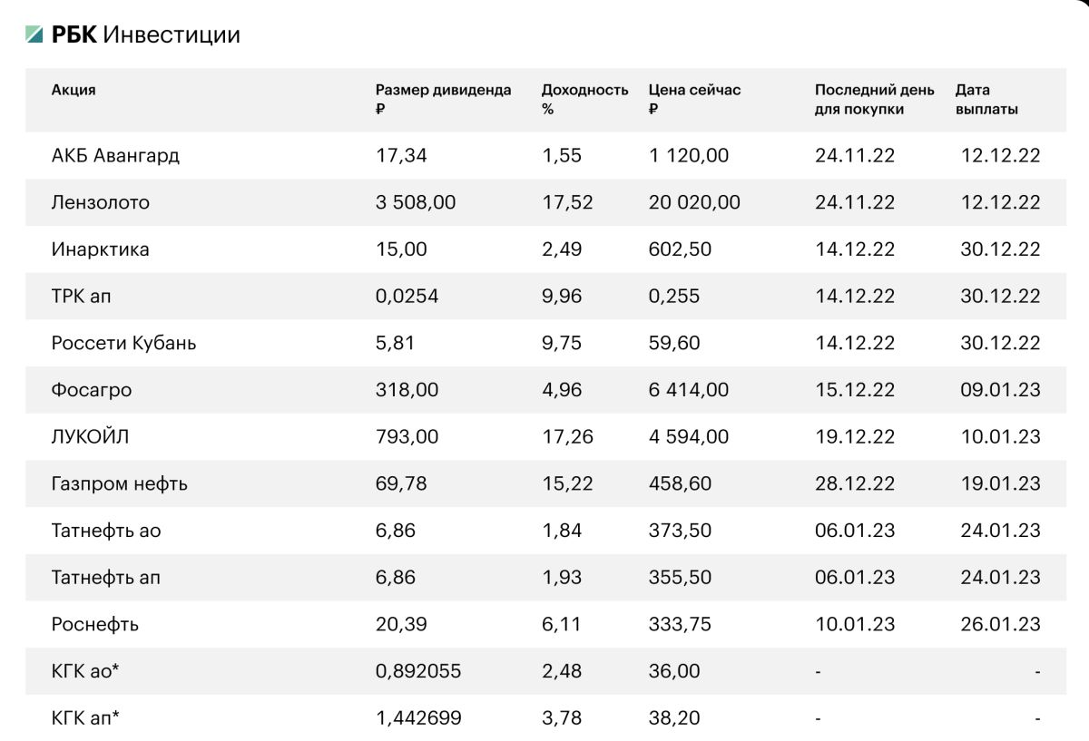
Task: Click the Размер дивиденда column header
Action: coord(444,99)
